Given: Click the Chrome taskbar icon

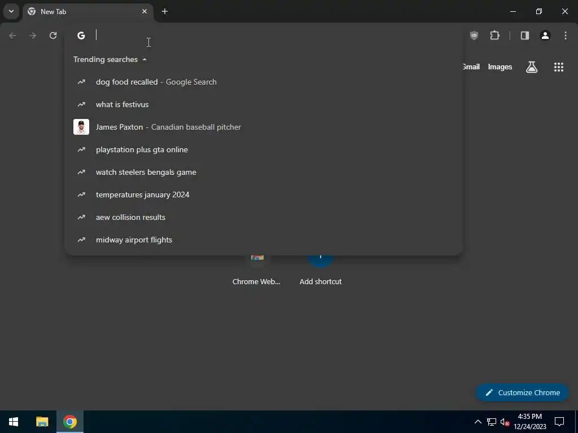Looking at the screenshot, I should point(69,422).
